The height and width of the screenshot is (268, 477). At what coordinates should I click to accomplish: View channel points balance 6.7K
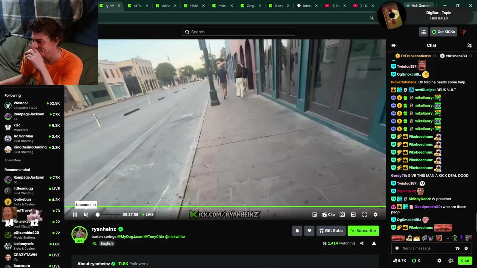[x=399, y=261]
